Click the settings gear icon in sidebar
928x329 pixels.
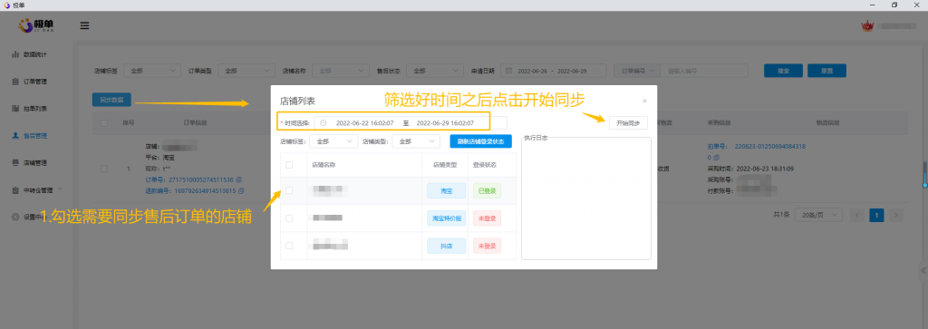coord(15,218)
